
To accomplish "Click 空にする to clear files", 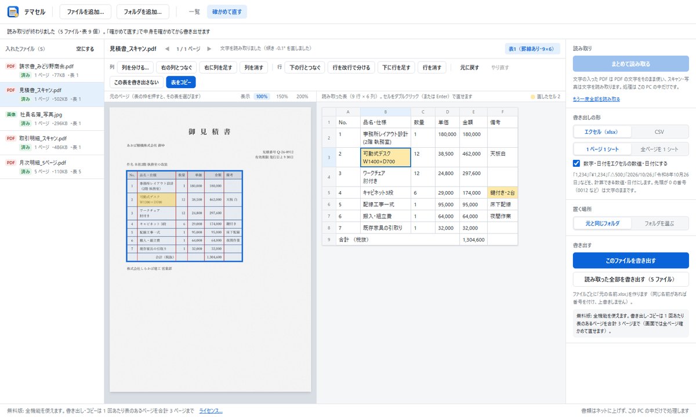I will pyautogui.click(x=85, y=49).
